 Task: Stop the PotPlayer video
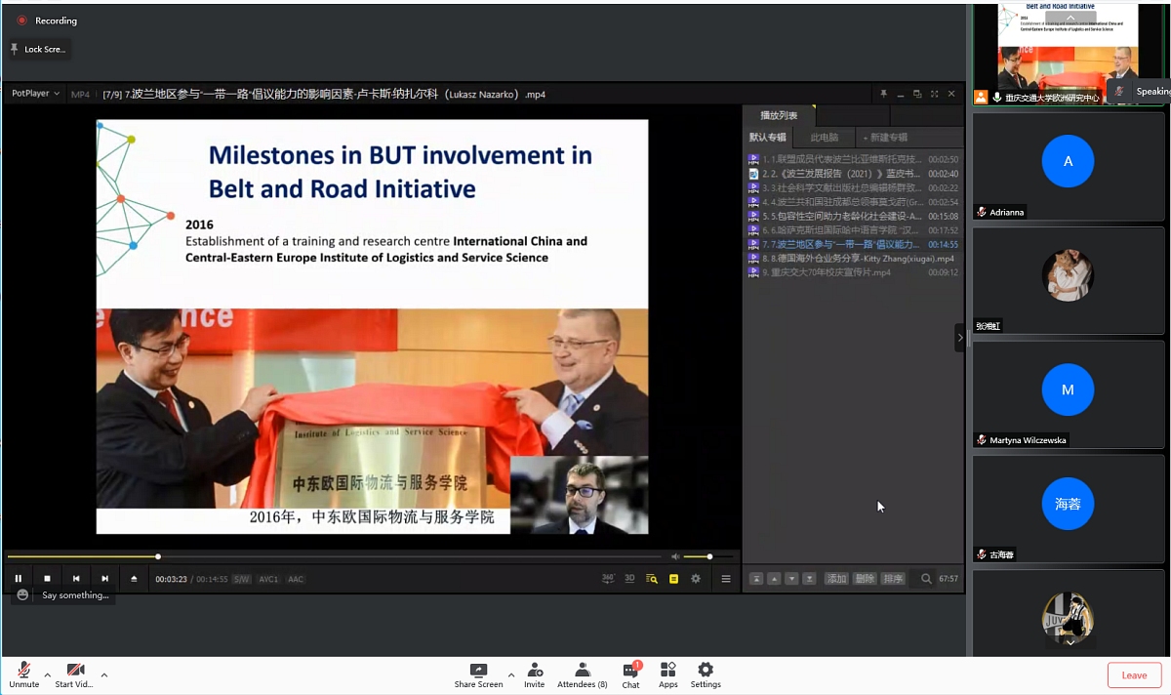pos(47,579)
